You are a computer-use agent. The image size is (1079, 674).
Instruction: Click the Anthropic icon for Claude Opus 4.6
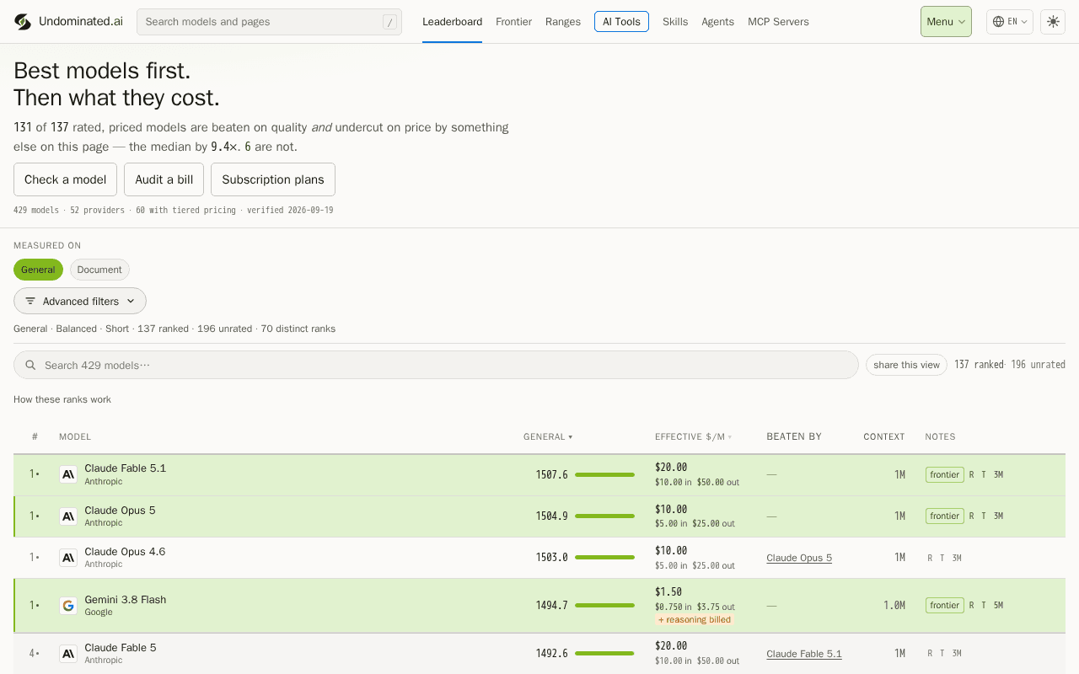tap(68, 557)
